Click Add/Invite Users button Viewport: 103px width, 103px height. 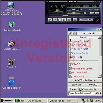85,80
